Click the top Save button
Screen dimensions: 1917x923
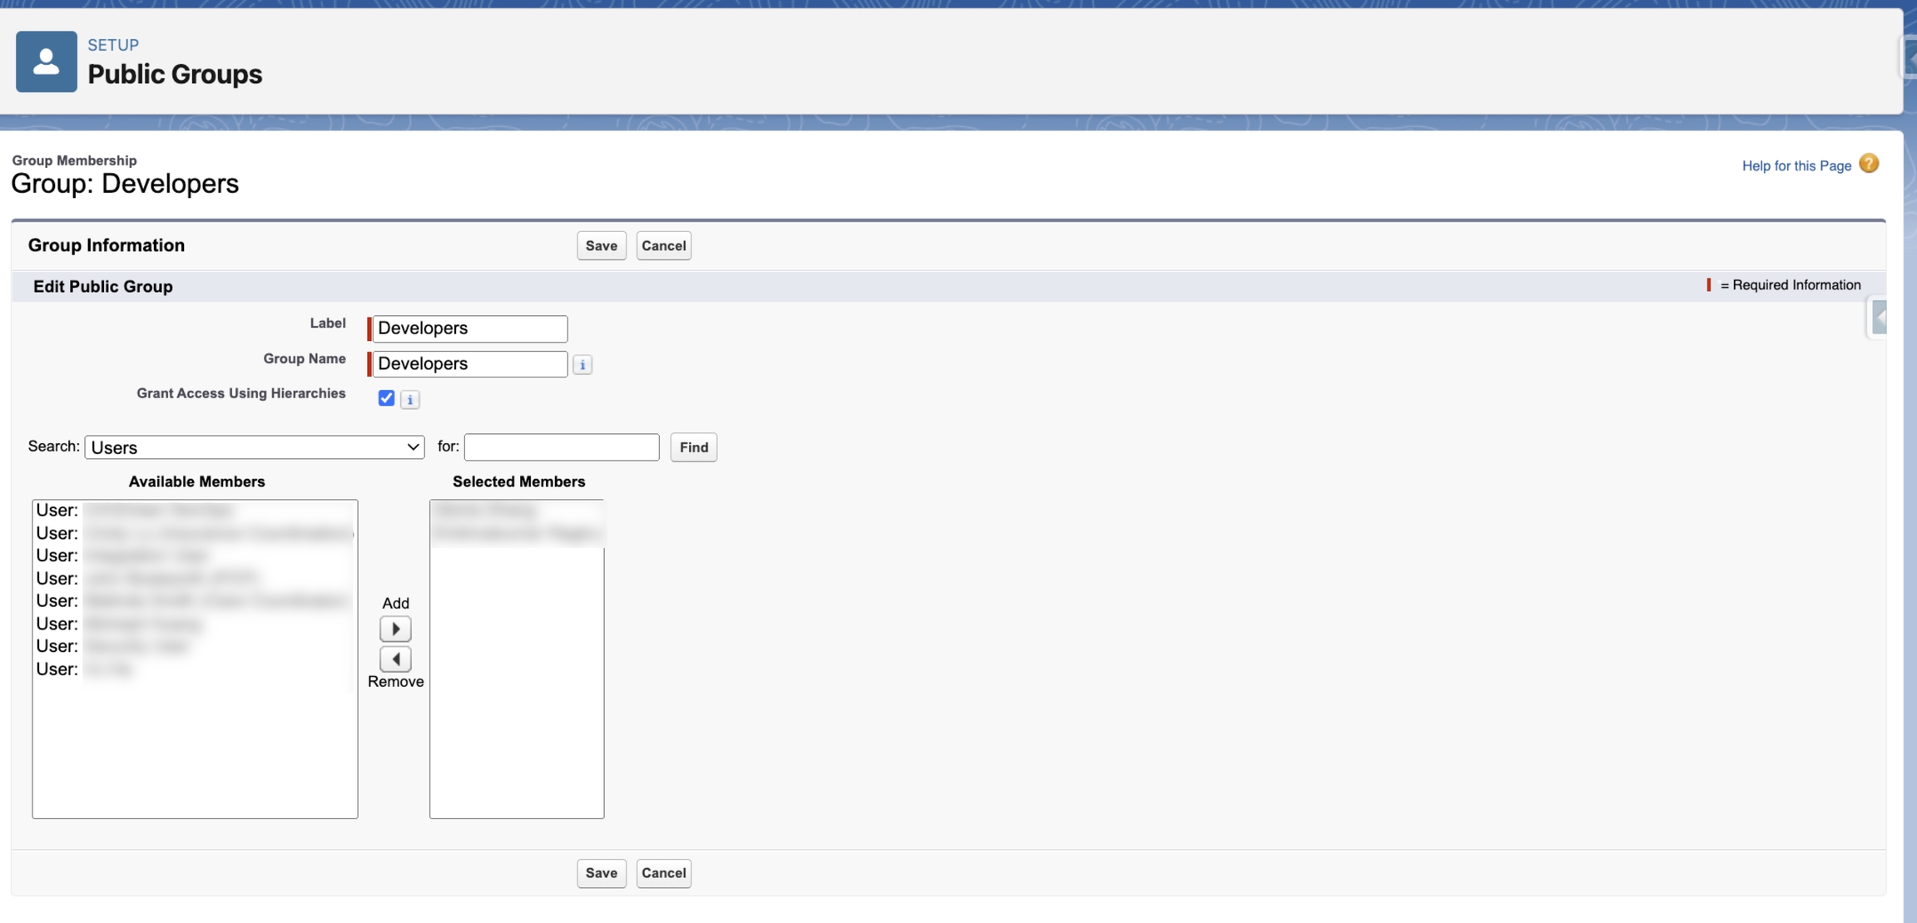601,246
